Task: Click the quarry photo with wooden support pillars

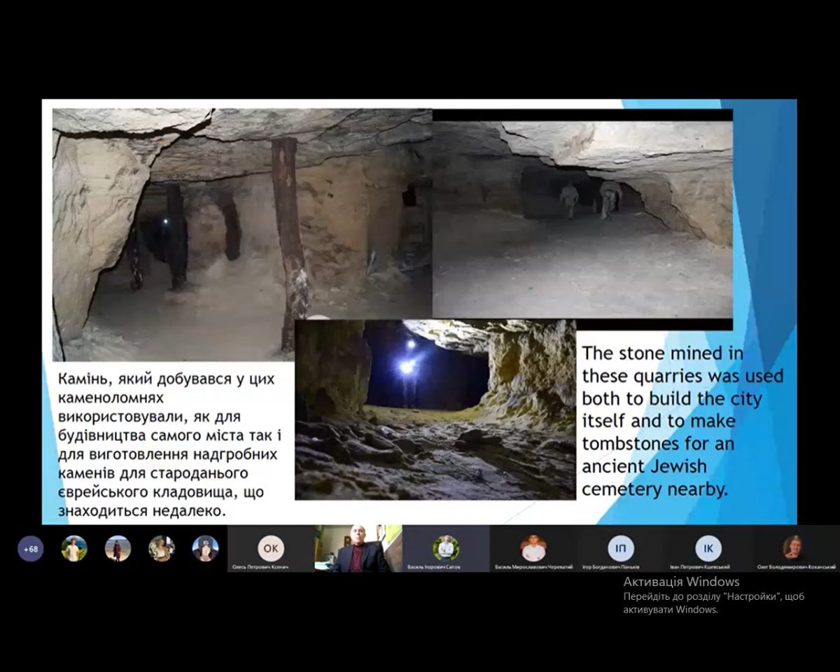Action: pyautogui.click(x=241, y=231)
